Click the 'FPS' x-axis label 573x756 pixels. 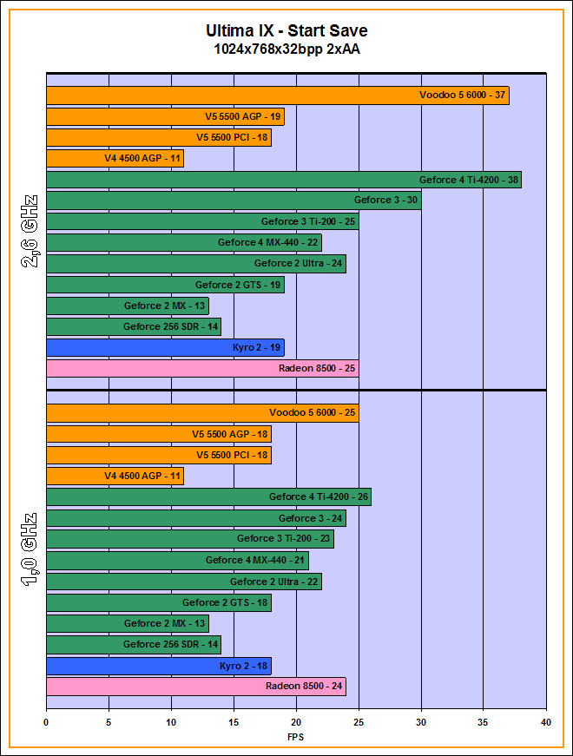[295, 737]
